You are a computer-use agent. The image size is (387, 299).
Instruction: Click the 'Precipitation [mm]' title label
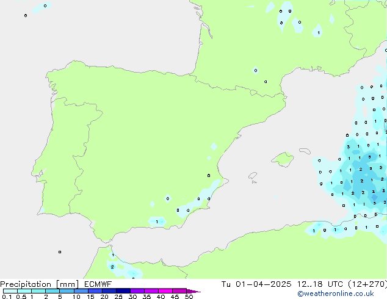point(40,284)
